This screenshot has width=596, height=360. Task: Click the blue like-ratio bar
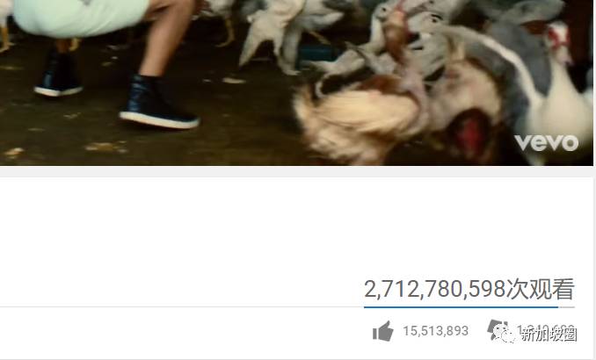pyautogui.click(x=461, y=306)
